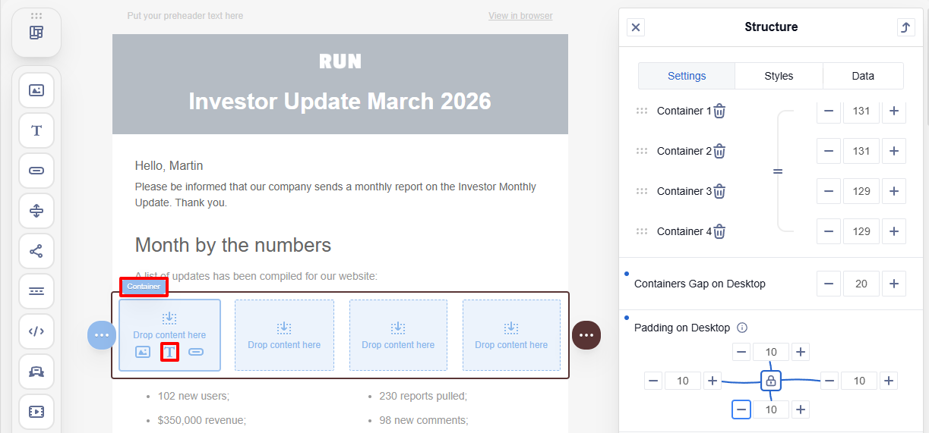Click the equal widths icon beside the containers
The width and height of the screenshot is (929, 433).
tap(778, 171)
